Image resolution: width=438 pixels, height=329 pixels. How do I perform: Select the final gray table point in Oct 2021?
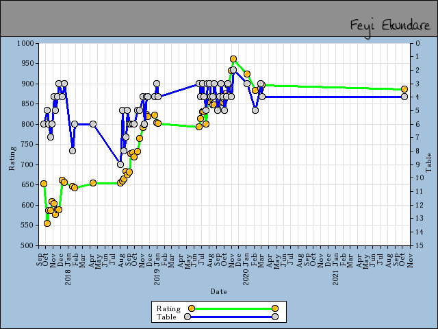(404, 97)
